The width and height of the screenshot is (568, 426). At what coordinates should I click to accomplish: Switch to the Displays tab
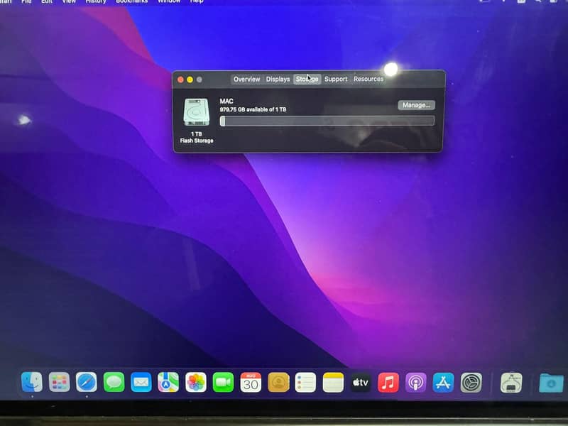coord(278,79)
